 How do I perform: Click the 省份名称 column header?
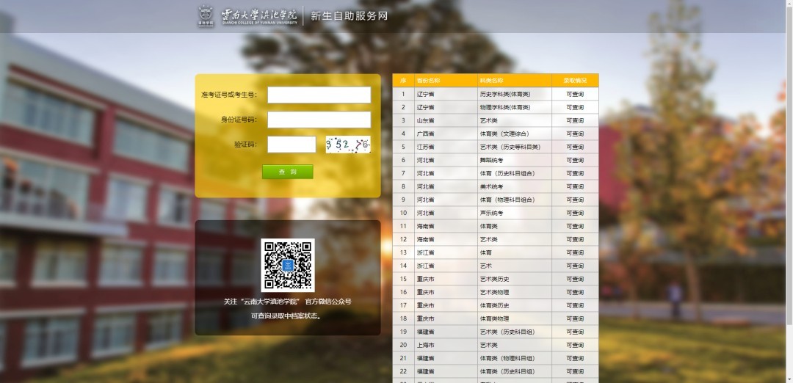[x=428, y=80]
